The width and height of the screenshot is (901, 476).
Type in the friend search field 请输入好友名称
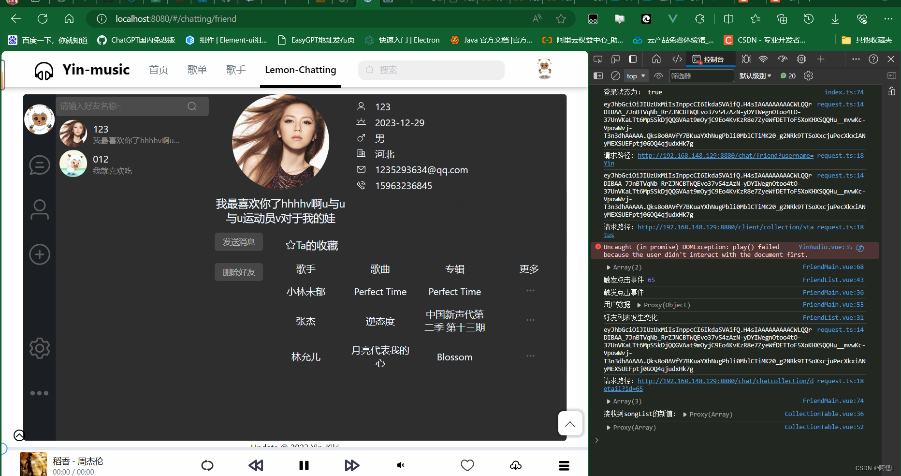pyautogui.click(x=126, y=106)
